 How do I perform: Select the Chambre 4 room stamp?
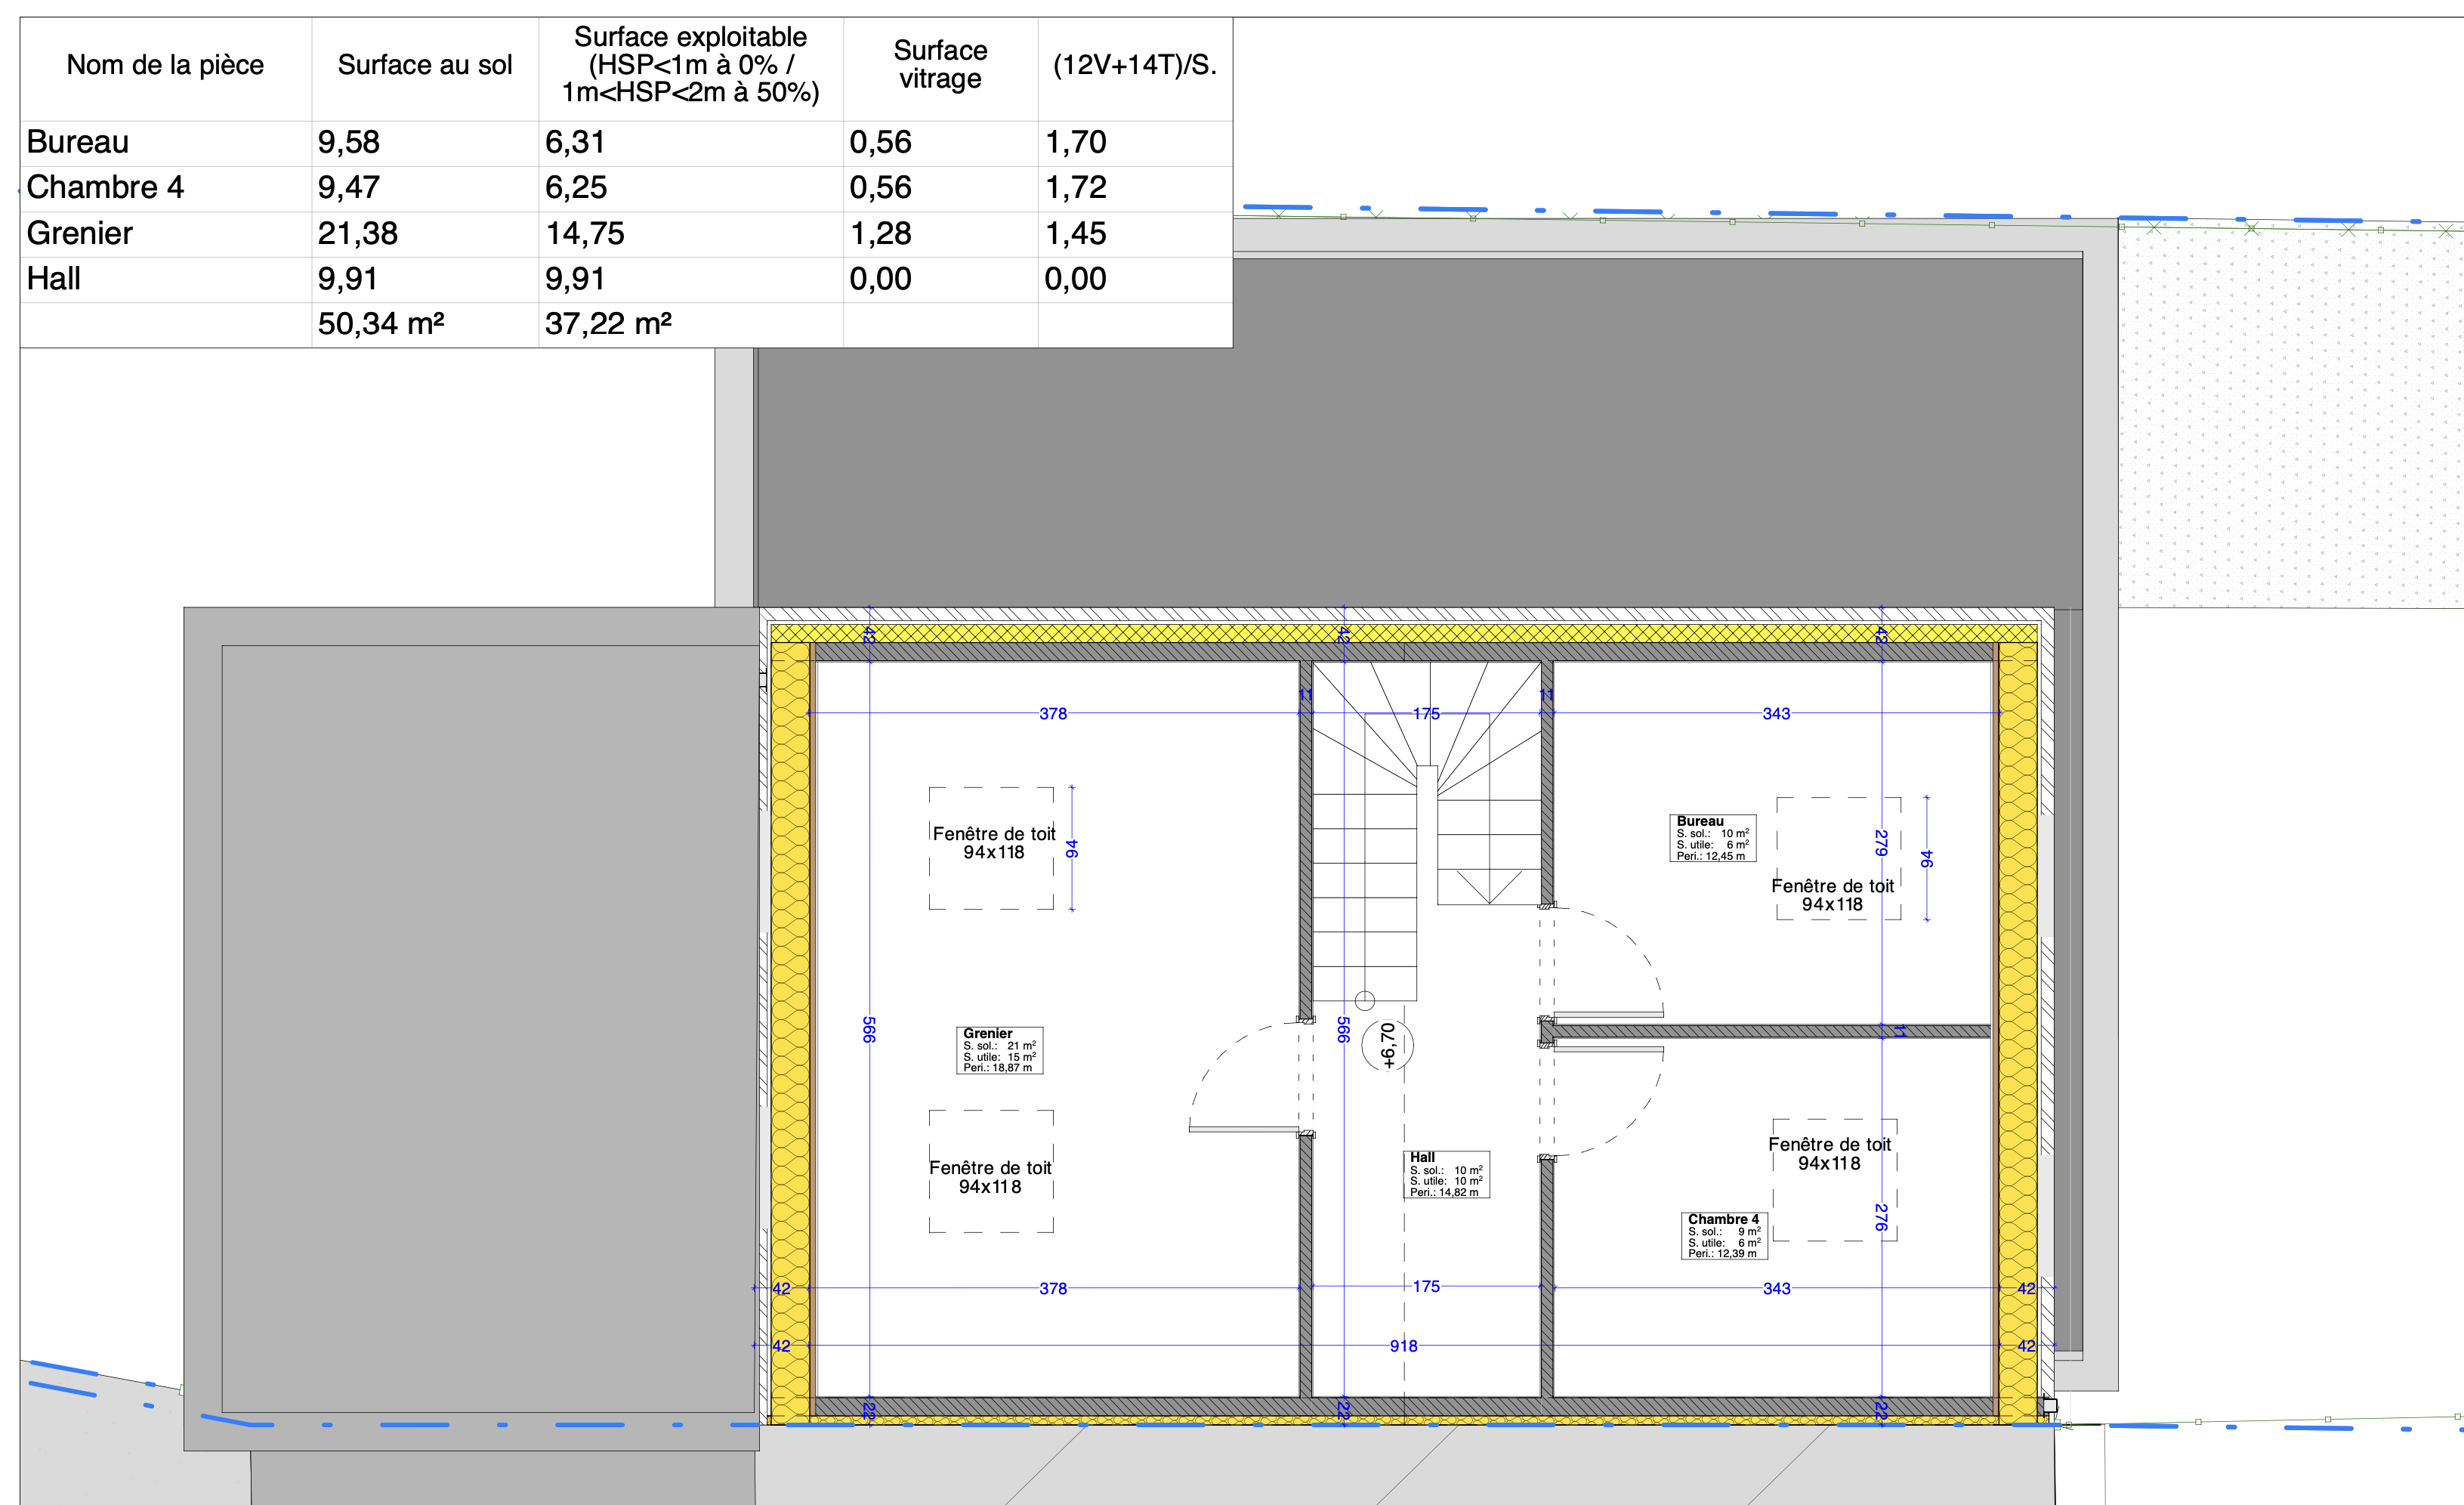click(1724, 1236)
